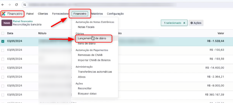Click value R$ -193,59
233x106 pixels.
coord(217,59)
